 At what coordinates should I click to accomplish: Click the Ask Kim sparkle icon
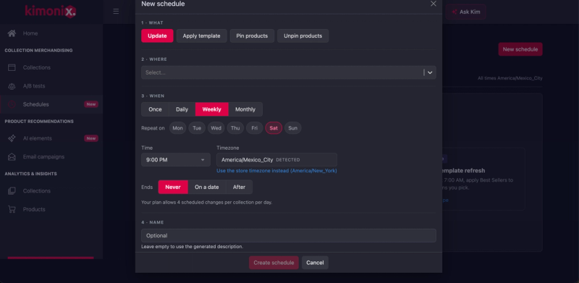point(455,12)
